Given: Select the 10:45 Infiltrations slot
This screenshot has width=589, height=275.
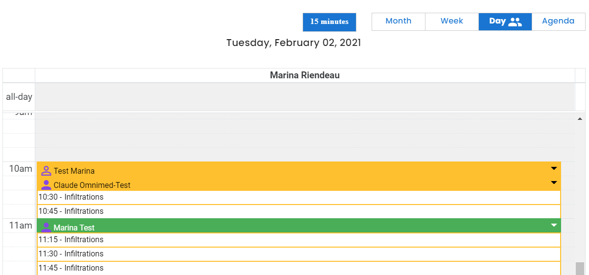Looking at the screenshot, I should click(299, 211).
